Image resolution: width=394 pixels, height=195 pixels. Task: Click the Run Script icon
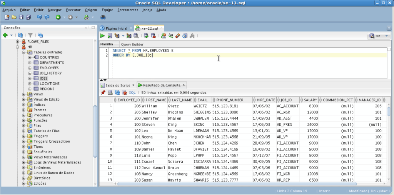(110, 36)
